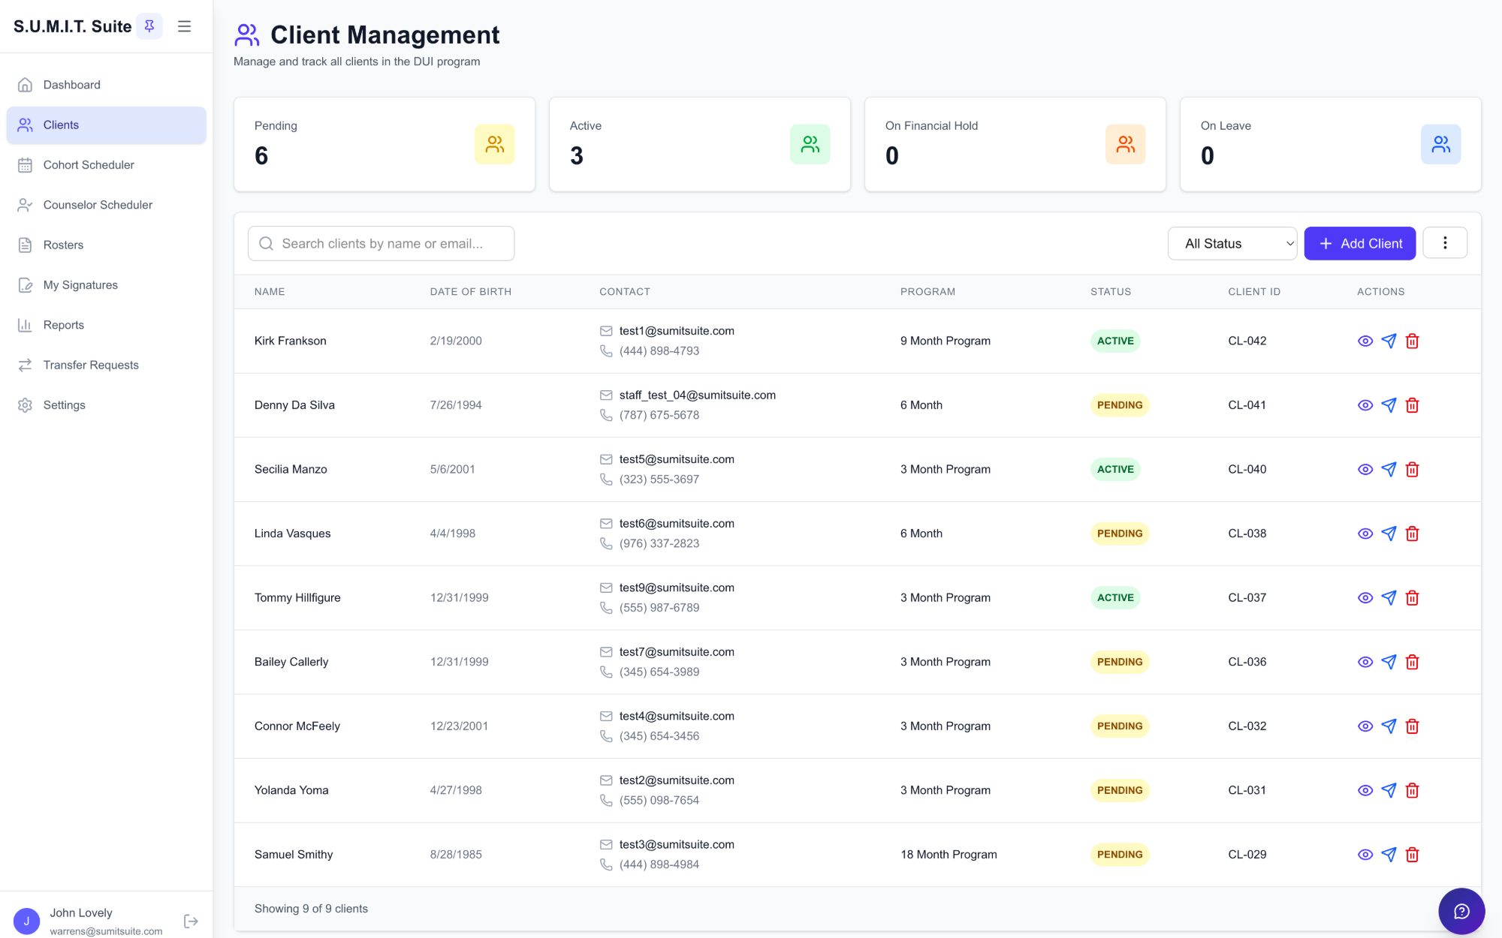Open My Signatures page

106,285
